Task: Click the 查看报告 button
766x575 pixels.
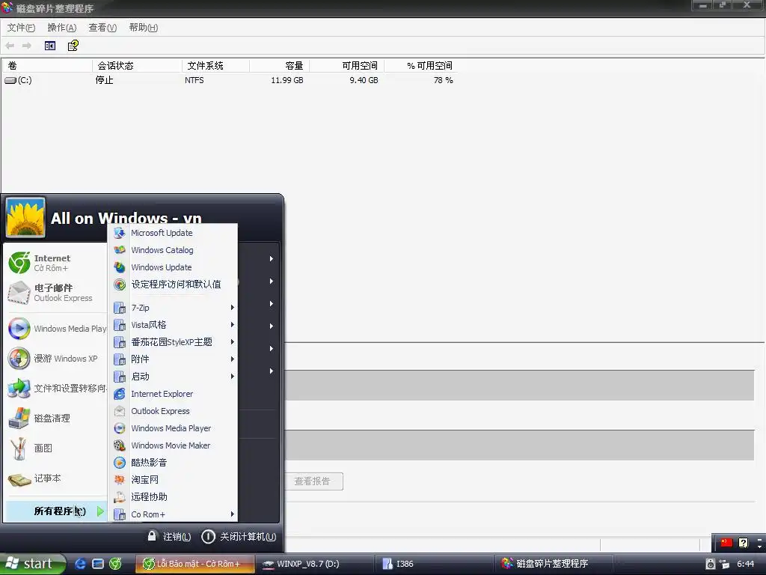Action: tap(313, 481)
